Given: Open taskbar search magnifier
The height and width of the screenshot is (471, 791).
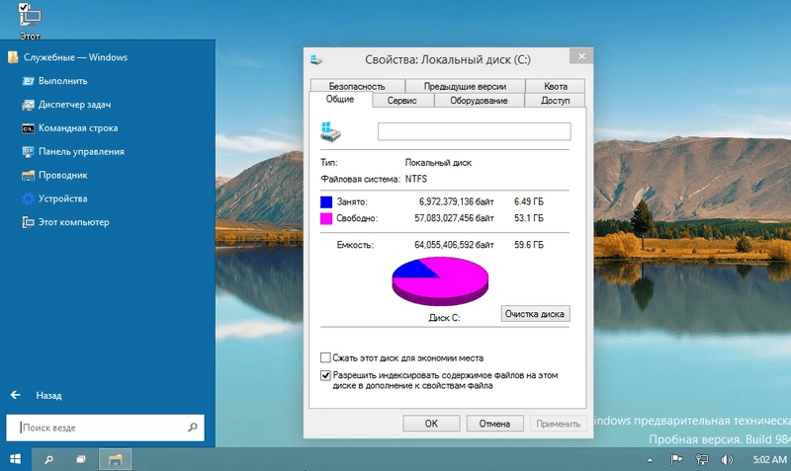Looking at the screenshot, I should tap(48, 459).
